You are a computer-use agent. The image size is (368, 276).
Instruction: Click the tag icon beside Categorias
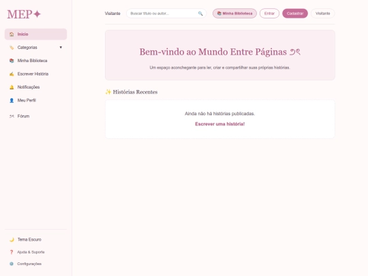click(12, 48)
